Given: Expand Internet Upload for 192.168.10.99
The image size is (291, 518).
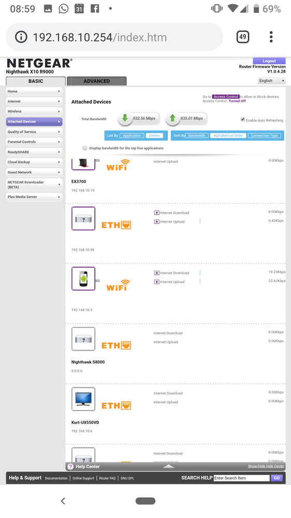Looking at the screenshot, I should point(157,222).
